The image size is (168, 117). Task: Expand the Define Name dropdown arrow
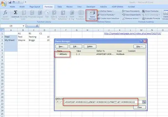tap(113, 11)
